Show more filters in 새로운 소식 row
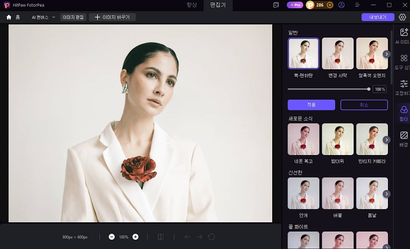The width and height of the screenshot is (410, 249). (x=386, y=140)
